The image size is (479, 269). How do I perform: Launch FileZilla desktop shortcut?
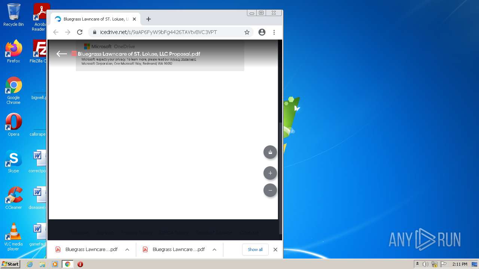coord(38,51)
